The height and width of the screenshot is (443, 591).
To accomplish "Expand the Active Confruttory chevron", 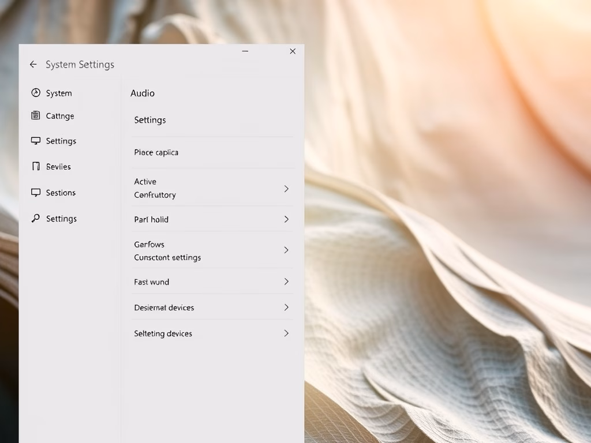I will [x=286, y=189].
